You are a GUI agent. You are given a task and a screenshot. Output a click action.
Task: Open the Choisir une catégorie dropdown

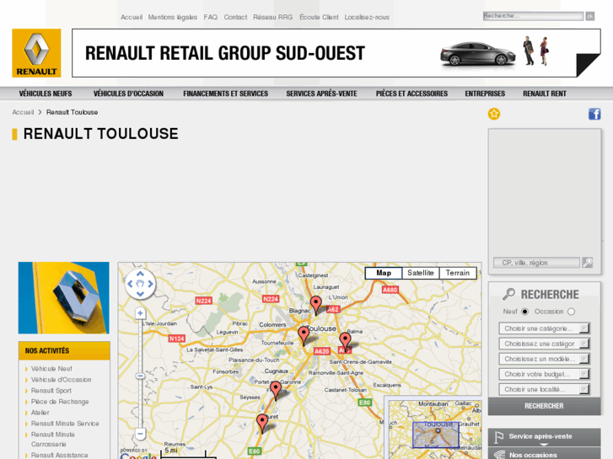click(544, 328)
